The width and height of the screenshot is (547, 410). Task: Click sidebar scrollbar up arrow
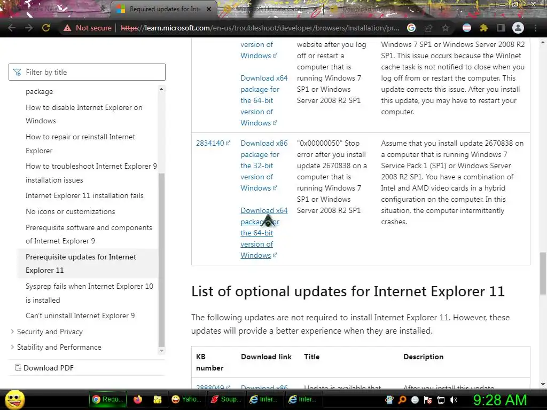click(161, 90)
